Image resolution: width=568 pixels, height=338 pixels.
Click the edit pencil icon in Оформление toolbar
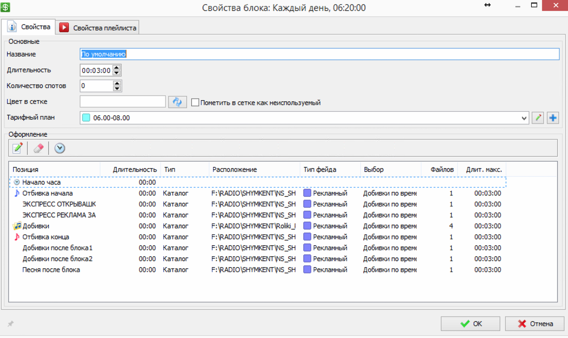click(x=18, y=148)
